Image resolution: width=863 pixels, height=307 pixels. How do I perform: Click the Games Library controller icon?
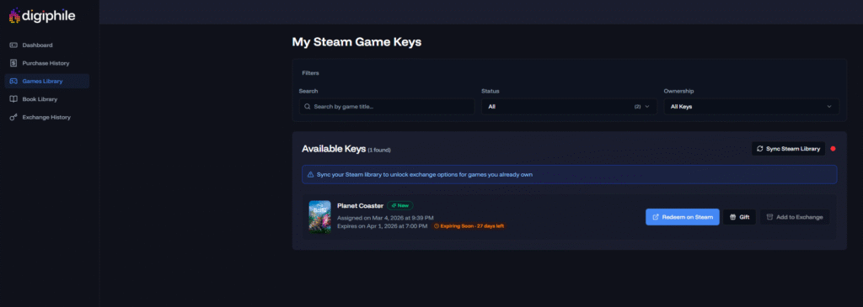coord(13,82)
